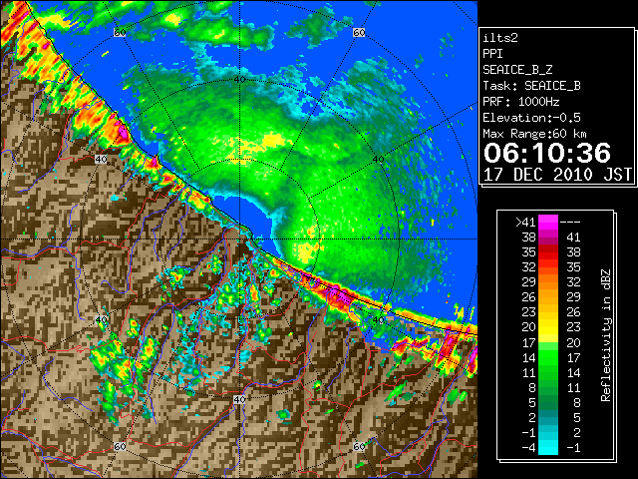The height and width of the screenshot is (479, 638).
Task: Select the 'Elevation:-0.5' line
Action: tap(531, 118)
